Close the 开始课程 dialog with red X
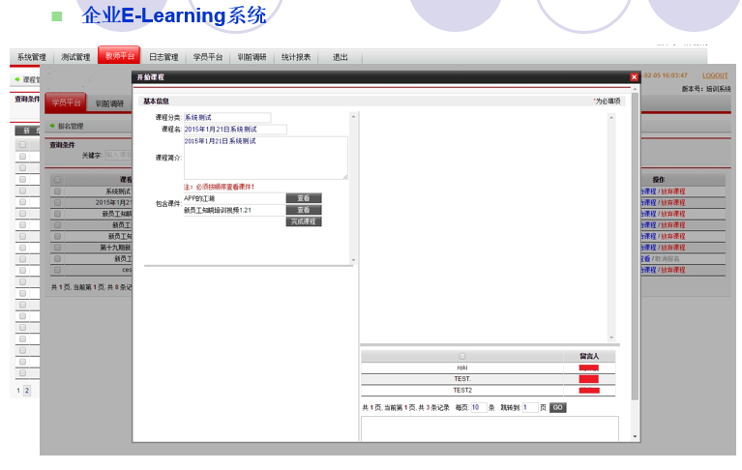 (634, 76)
